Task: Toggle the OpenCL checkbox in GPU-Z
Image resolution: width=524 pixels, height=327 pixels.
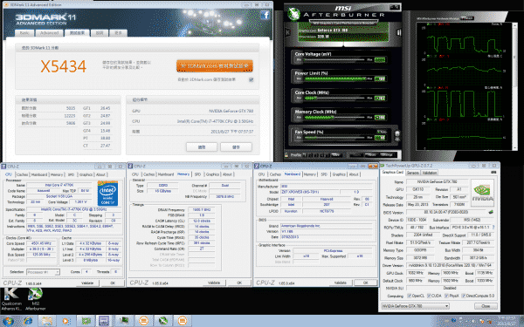Action: coord(409,296)
